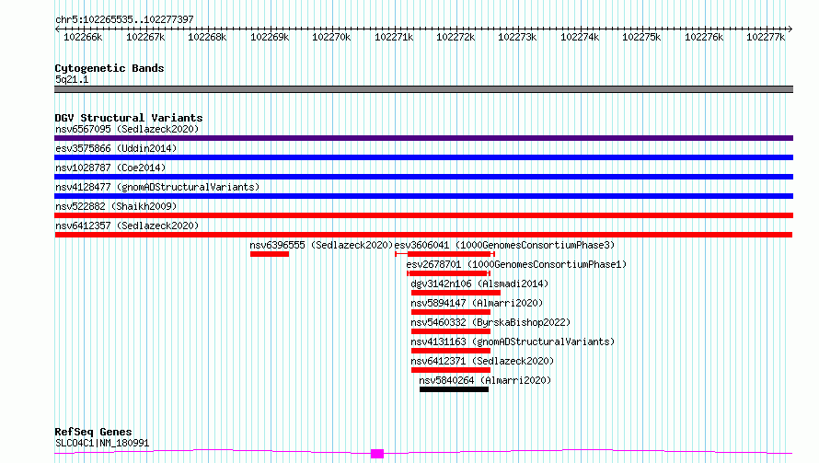
Task: Click the nsv6412371 (Sedlazeck2020) red bar
Action: click(451, 370)
